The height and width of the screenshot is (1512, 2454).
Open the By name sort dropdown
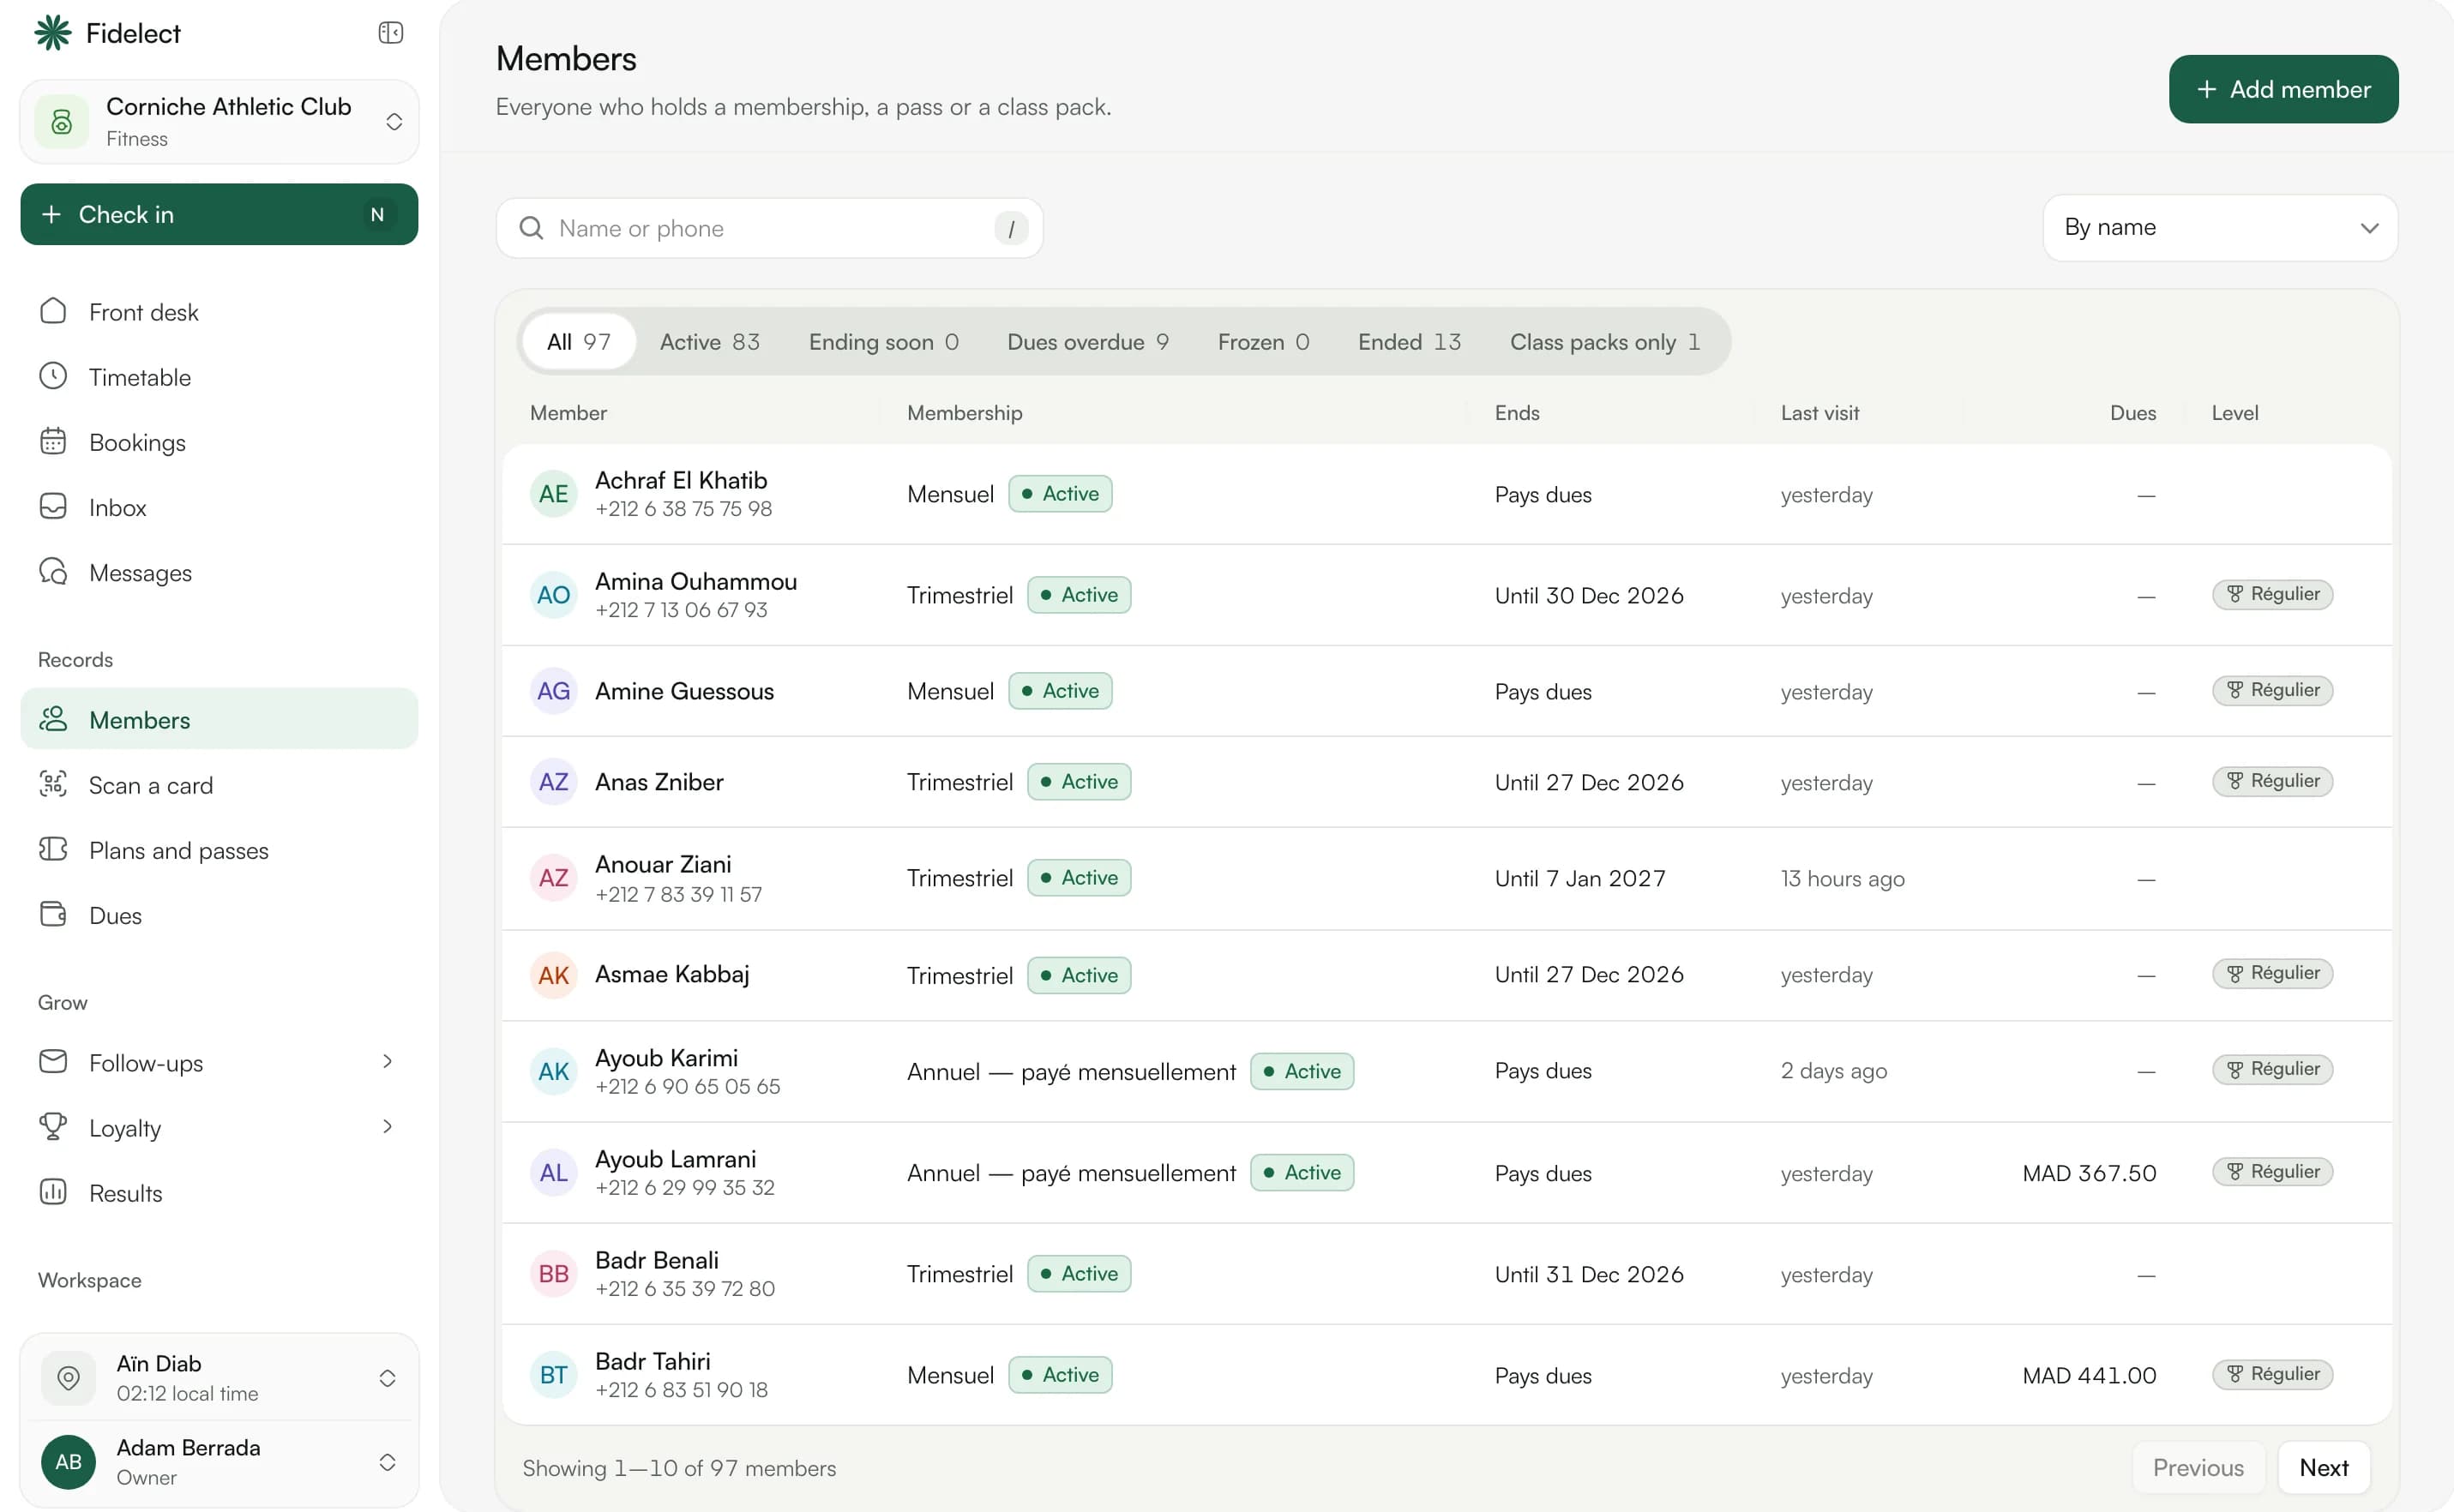[2220, 228]
